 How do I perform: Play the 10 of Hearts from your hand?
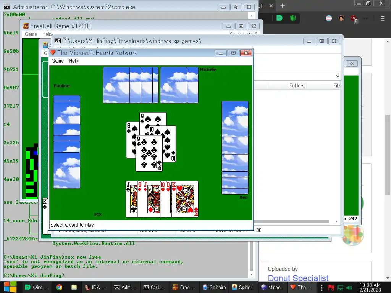163,199
